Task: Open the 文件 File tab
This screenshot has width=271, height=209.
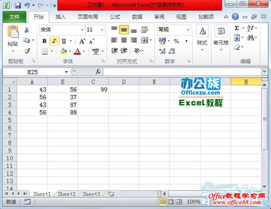Action: pyautogui.click(x=14, y=17)
